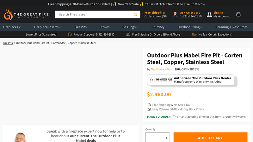Open The Outdoor Plus brand link
The width and height of the screenshot is (253, 142).
161,69
